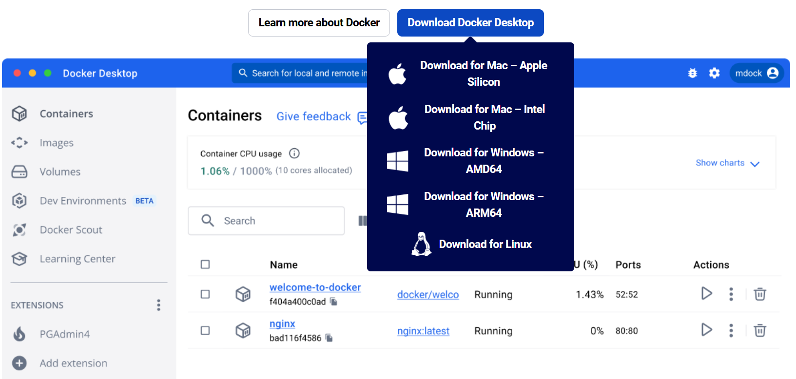
Task: Click the Containers cube icon in the sidebar
Action: (x=19, y=114)
